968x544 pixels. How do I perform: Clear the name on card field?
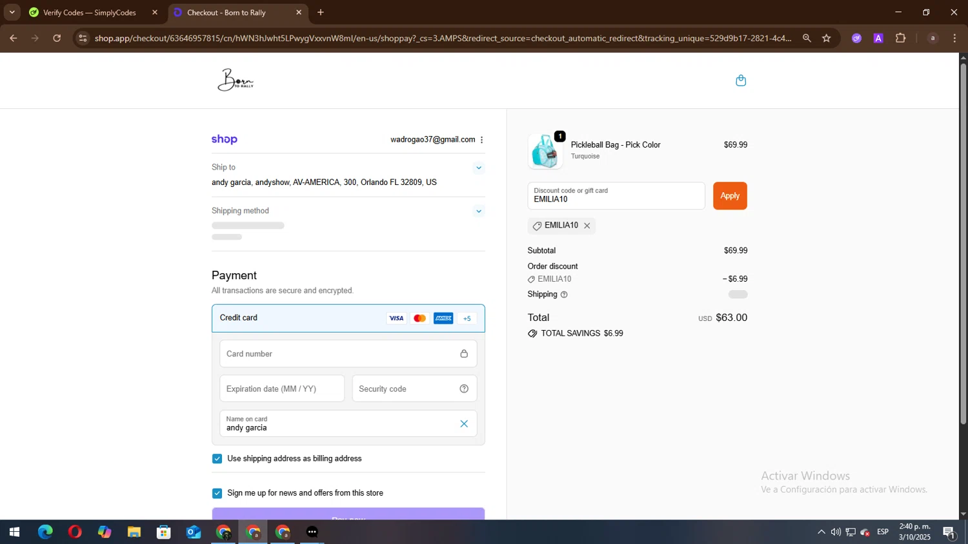464,423
